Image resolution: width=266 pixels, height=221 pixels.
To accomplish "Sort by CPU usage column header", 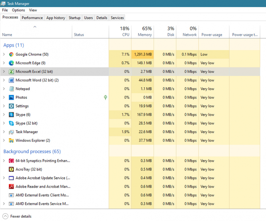I will click(120, 32).
